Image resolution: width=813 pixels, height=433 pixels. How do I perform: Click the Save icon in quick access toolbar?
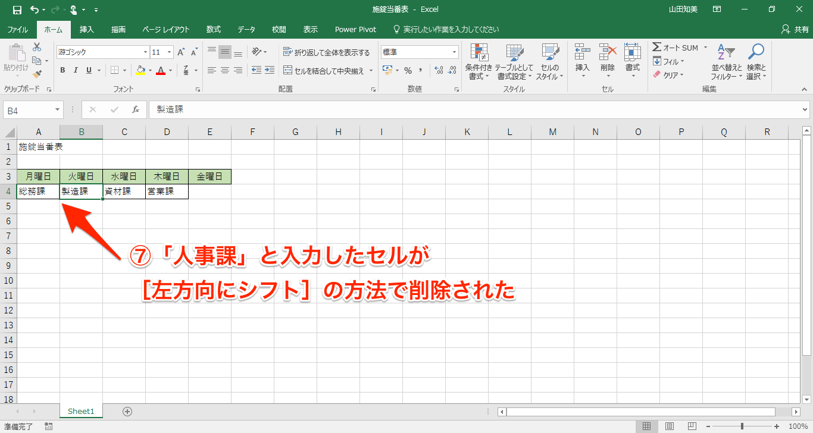click(17, 10)
